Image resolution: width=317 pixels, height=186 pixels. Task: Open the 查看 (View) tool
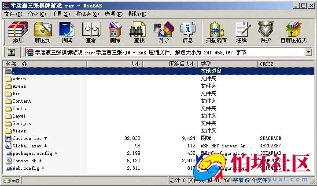coord(91,32)
